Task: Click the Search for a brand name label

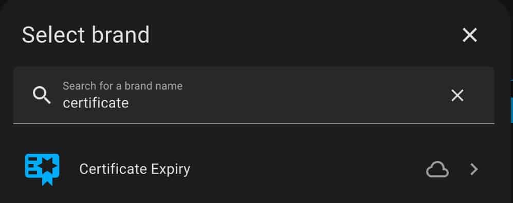Action: pos(123,86)
